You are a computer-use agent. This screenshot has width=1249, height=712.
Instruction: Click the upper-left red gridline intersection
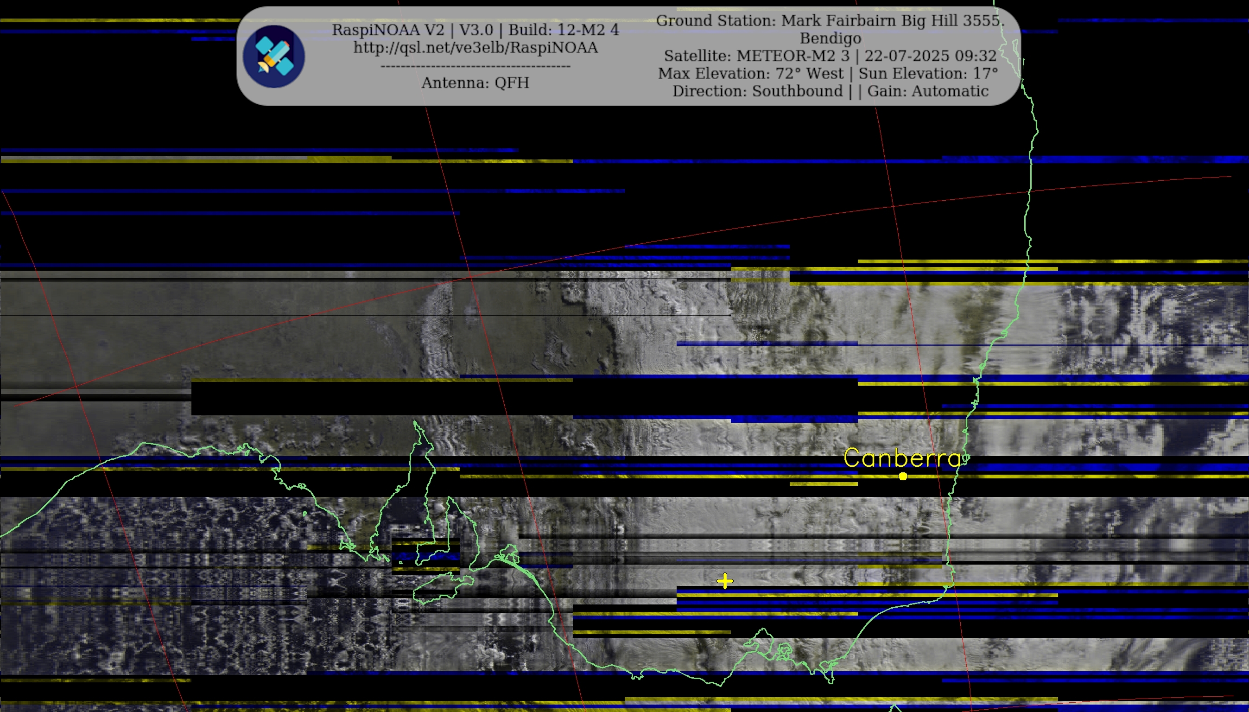[x=470, y=277]
